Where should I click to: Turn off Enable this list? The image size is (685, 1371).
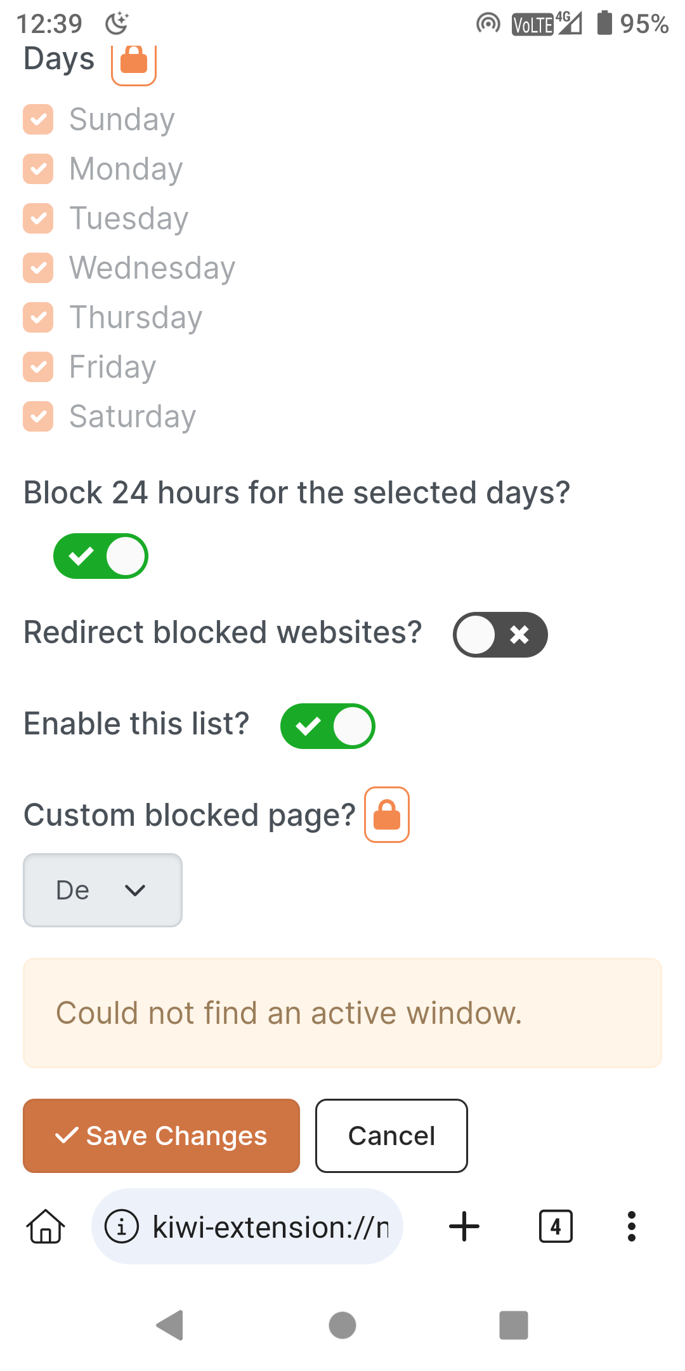click(327, 725)
